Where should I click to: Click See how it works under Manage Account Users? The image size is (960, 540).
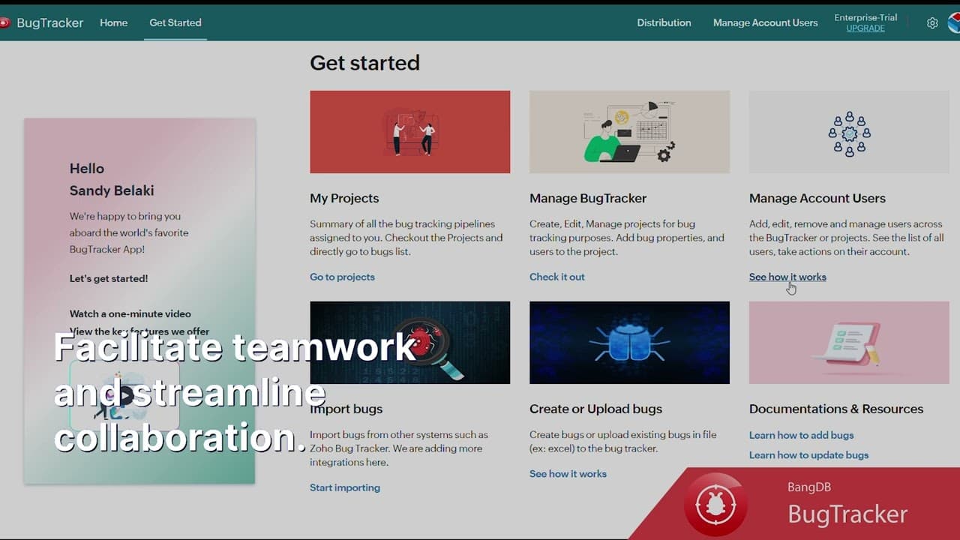[787, 277]
